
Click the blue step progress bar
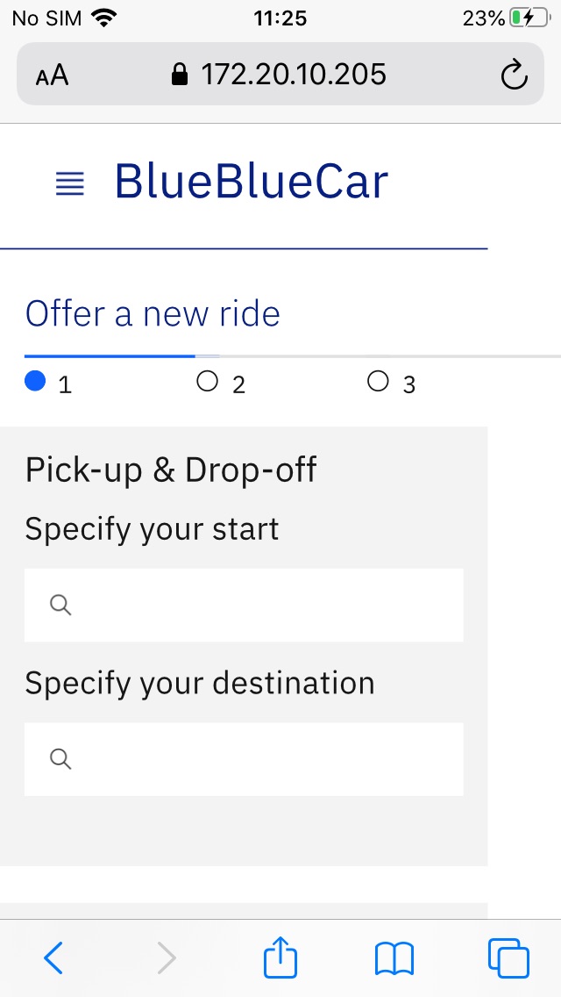click(110, 355)
